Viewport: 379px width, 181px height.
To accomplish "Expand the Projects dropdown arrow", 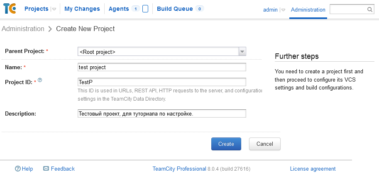I will coord(54,9).
